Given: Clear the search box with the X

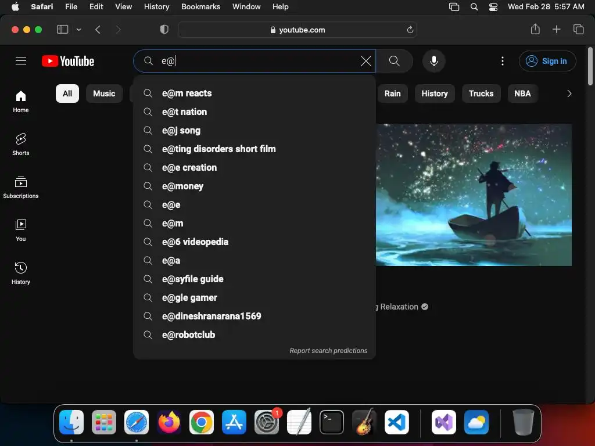Looking at the screenshot, I should click(x=366, y=61).
